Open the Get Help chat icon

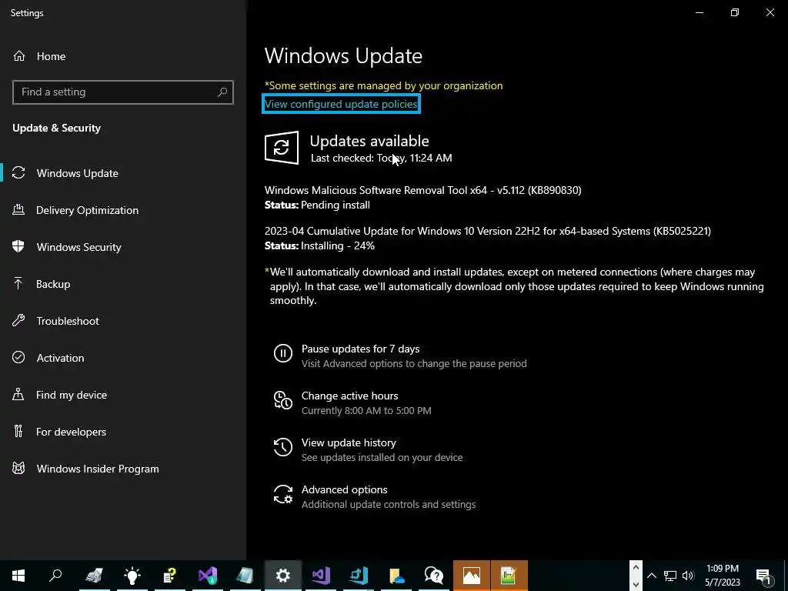click(434, 576)
